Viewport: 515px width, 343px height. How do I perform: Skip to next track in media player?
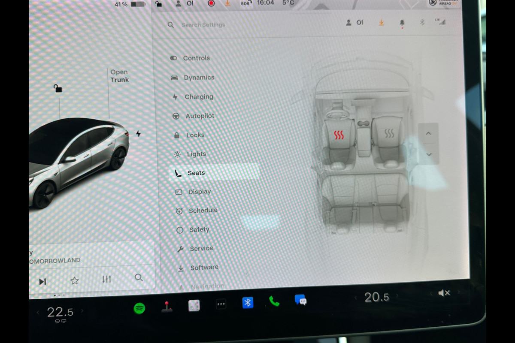tap(42, 282)
